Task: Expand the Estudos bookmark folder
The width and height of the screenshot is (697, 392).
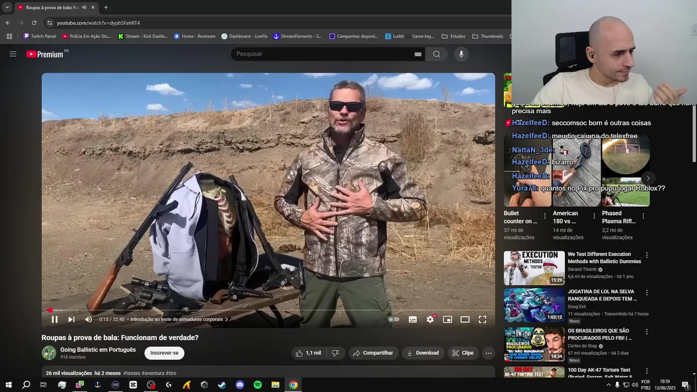Action: (454, 36)
